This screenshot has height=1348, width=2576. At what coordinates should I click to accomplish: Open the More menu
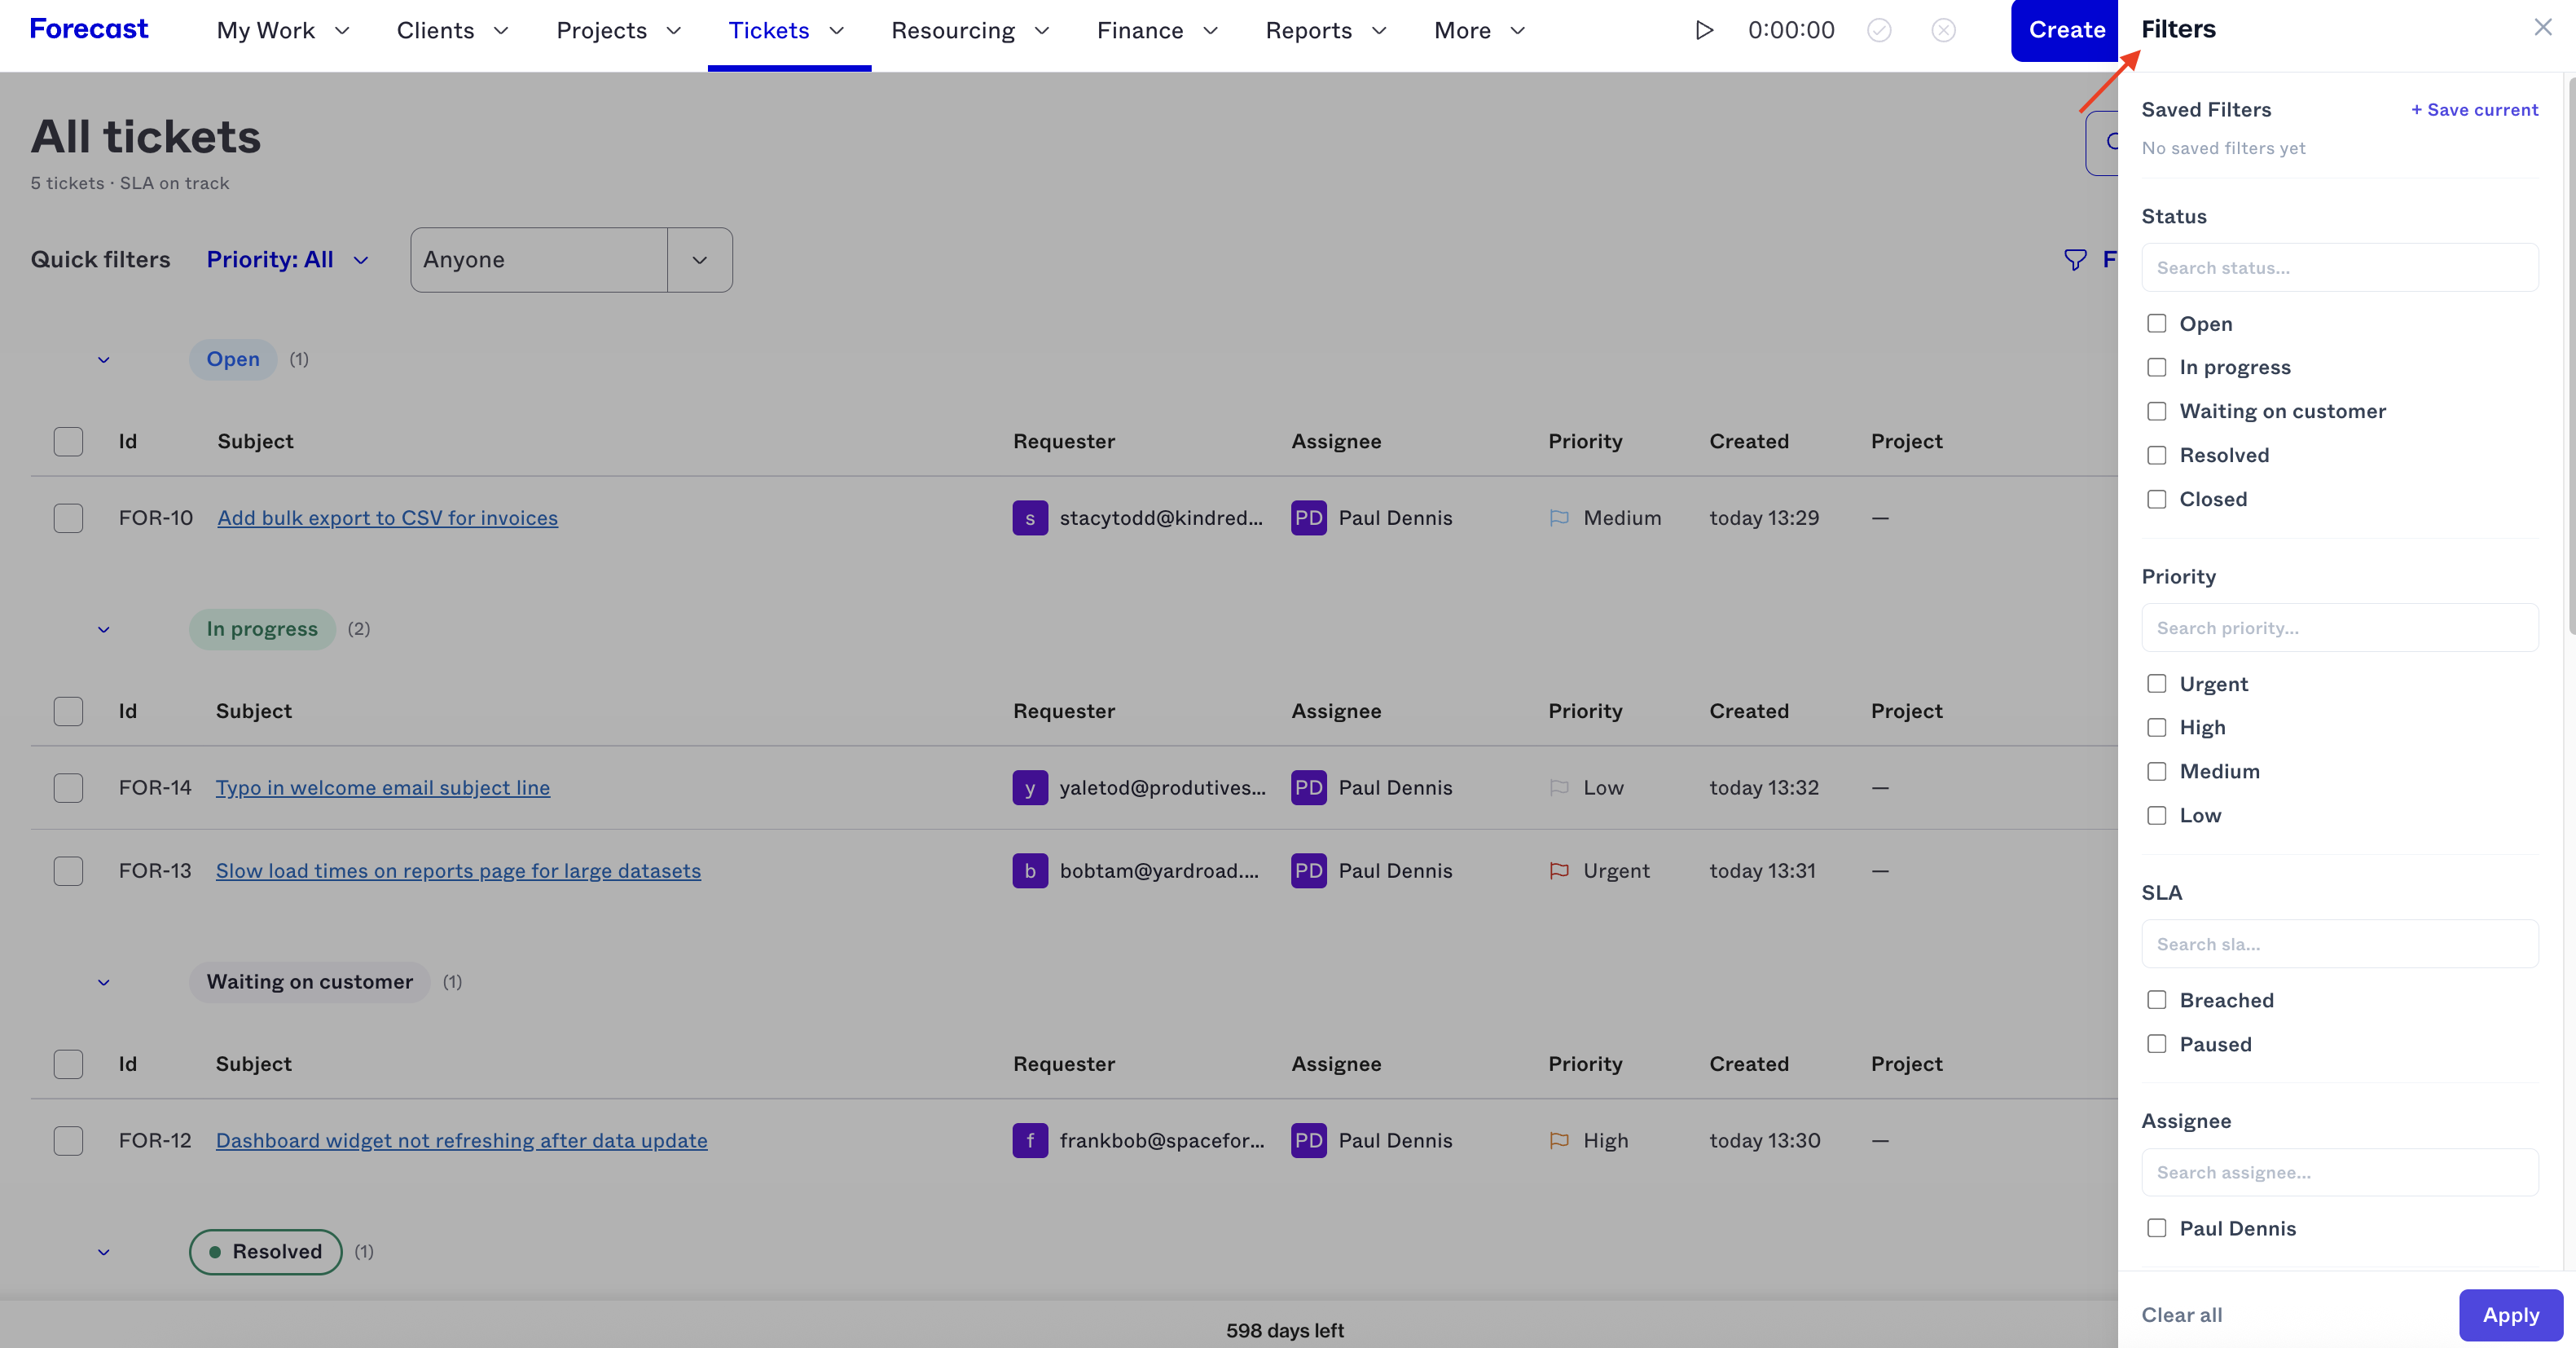click(x=1480, y=31)
